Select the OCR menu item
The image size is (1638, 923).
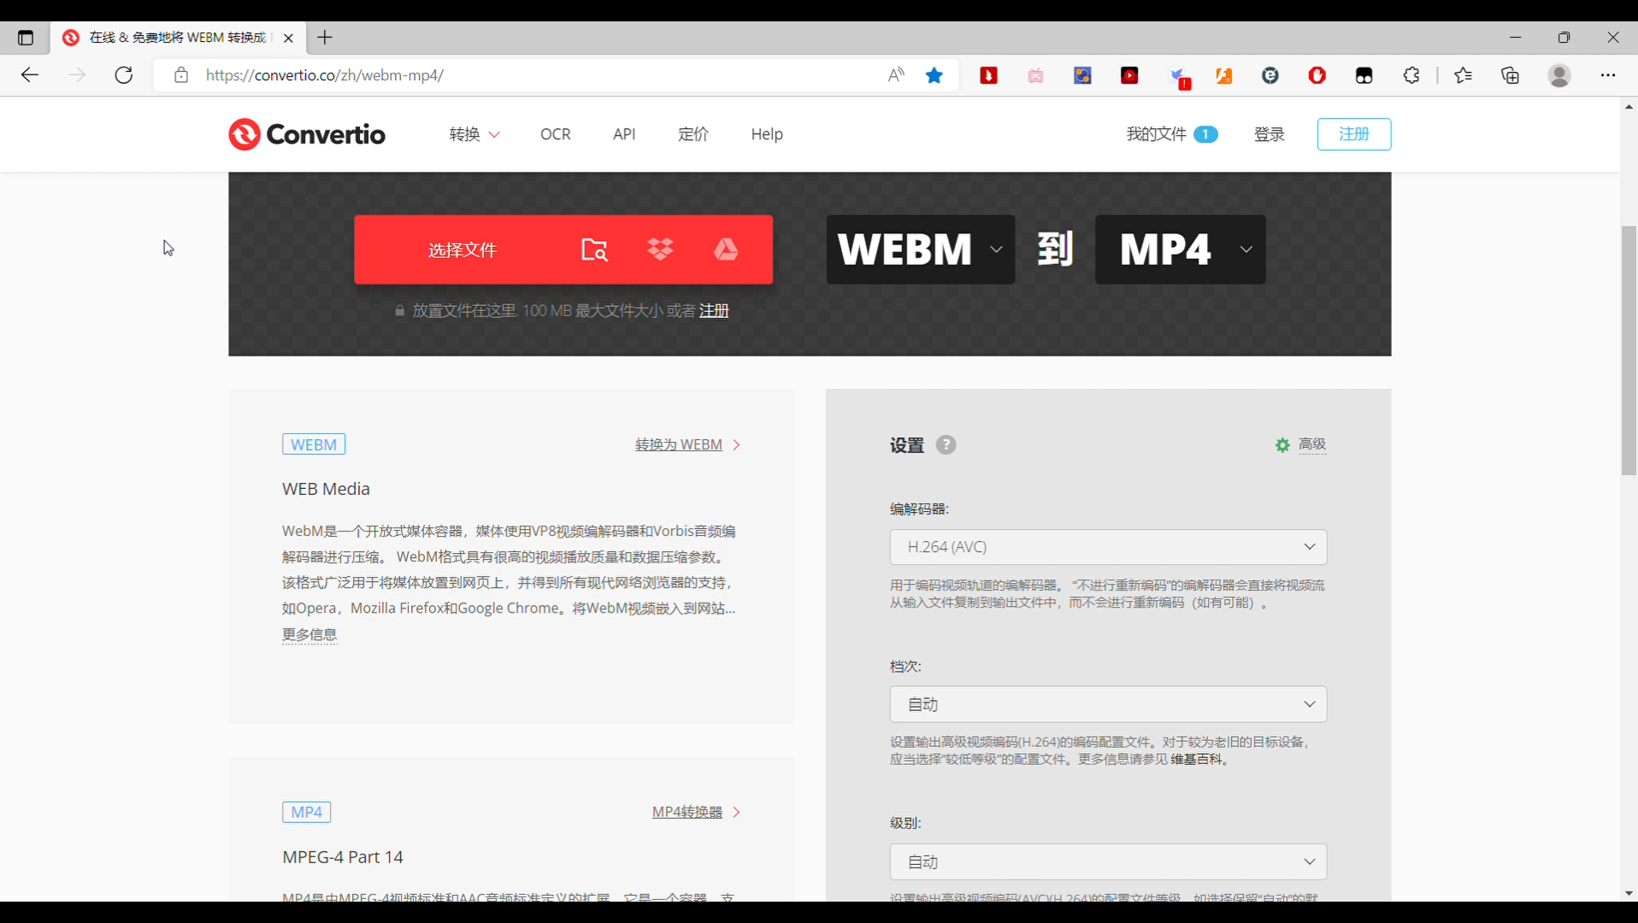click(x=555, y=134)
